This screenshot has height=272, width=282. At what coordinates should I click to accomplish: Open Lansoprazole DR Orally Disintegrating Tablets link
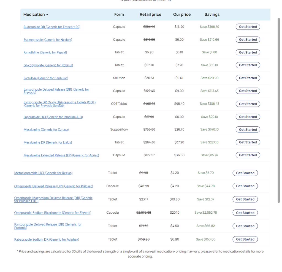(x=59, y=104)
